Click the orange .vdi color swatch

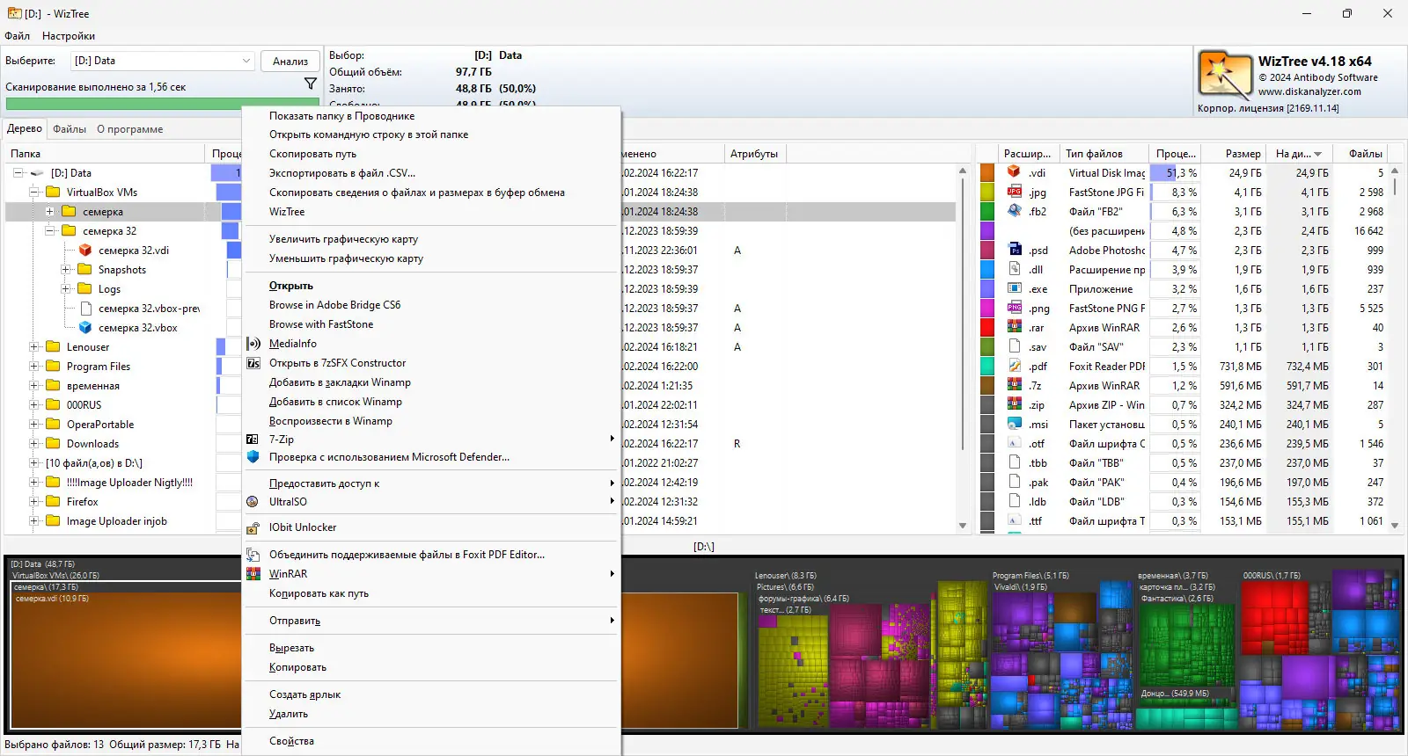click(987, 173)
